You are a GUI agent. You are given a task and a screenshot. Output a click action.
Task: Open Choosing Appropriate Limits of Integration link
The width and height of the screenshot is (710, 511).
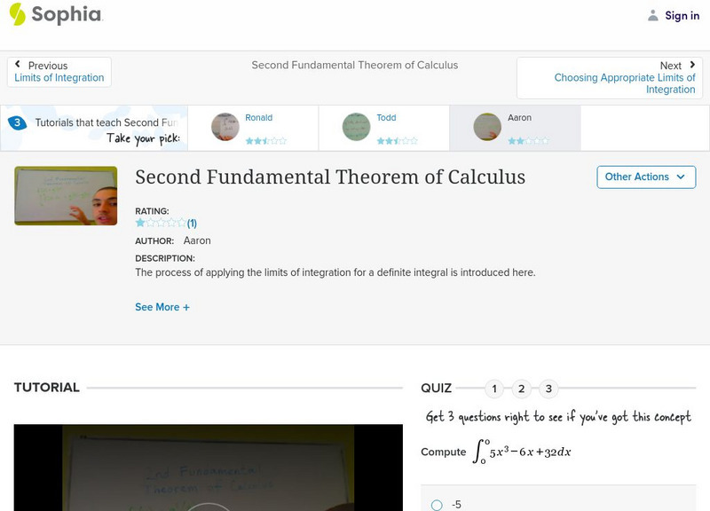pos(625,83)
